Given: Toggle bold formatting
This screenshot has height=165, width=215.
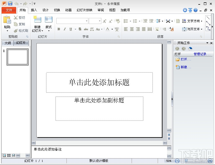Looking at the screenshot, I should 59,29.
